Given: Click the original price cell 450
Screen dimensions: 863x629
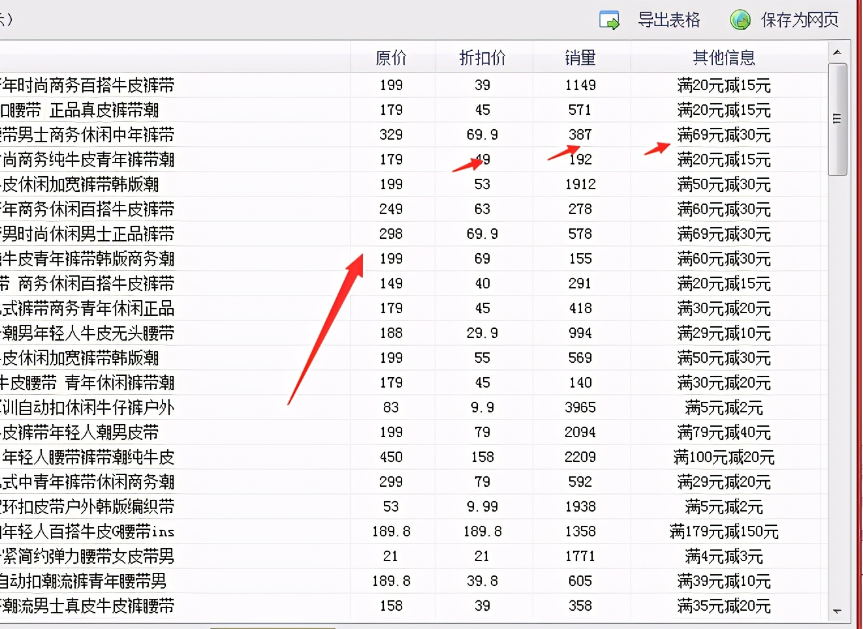Looking at the screenshot, I should tap(392, 457).
